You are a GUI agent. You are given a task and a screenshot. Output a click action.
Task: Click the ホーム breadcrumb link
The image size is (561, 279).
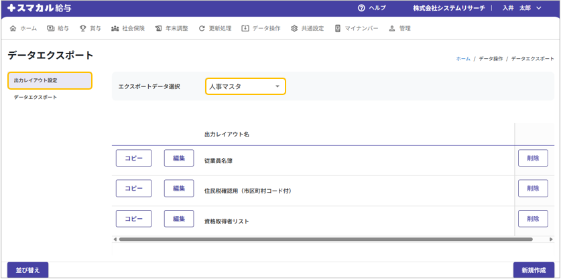[x=463, y=59]
